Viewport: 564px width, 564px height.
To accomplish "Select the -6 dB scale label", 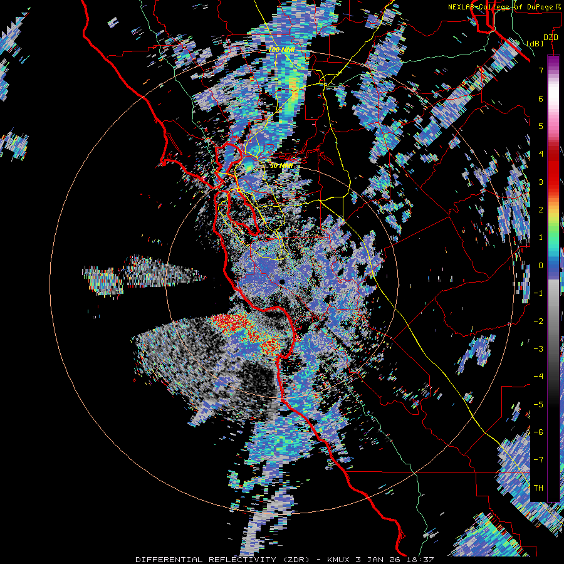I will [538, 432].
